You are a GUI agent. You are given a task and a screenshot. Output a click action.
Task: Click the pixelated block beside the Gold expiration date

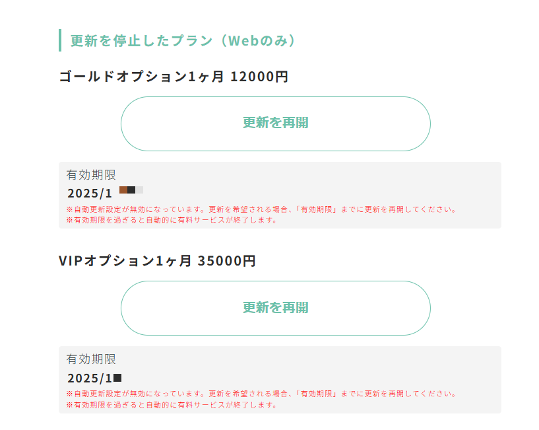131,190
